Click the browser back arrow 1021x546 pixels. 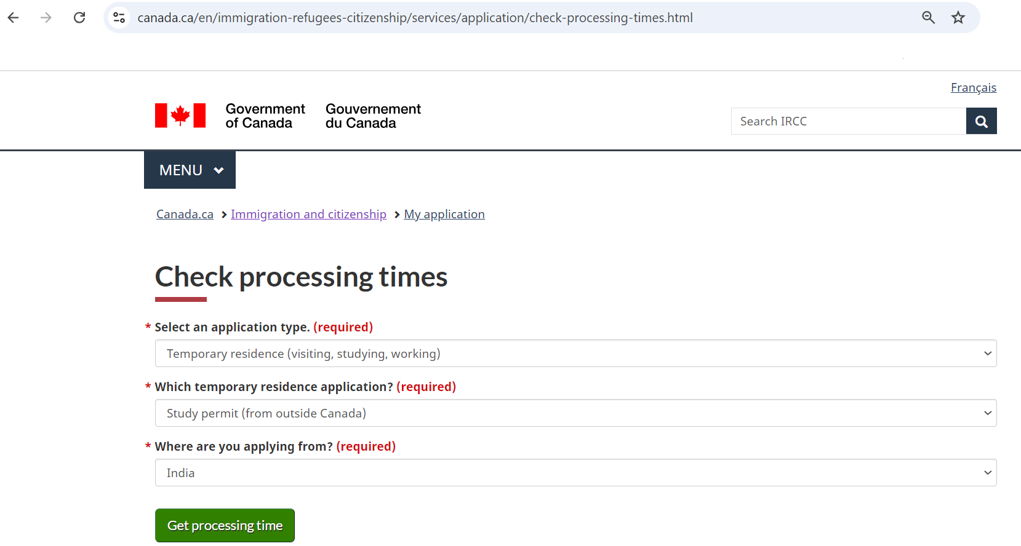[14, 18]
